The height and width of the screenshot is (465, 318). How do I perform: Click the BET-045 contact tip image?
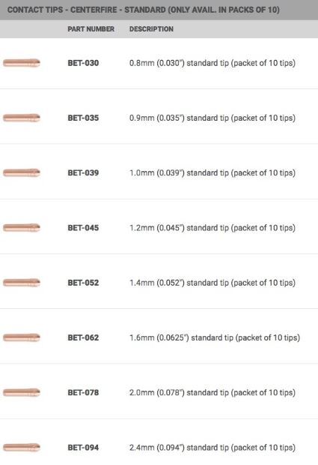coord(22,228)
